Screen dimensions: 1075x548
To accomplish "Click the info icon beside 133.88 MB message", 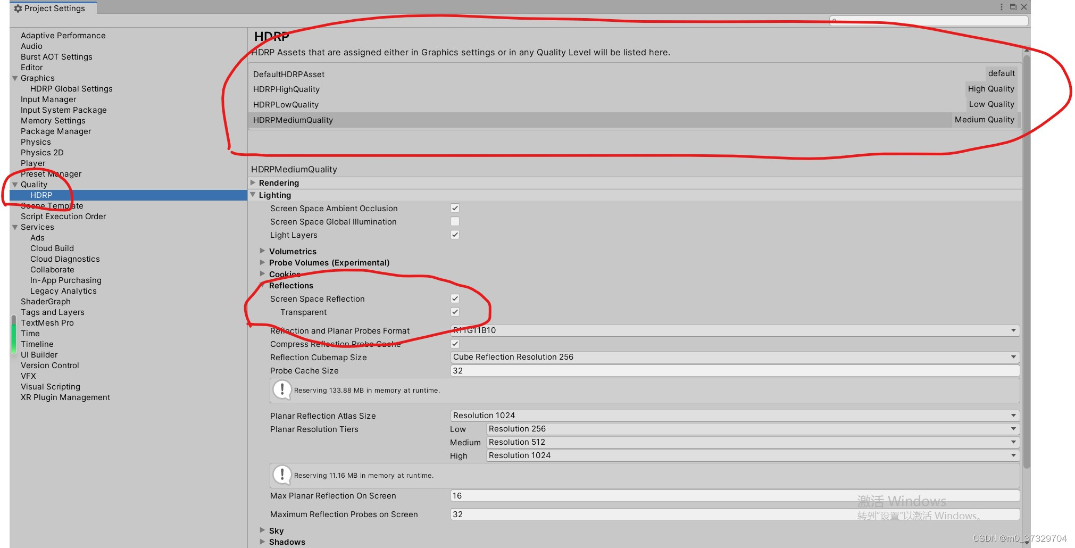I will pos(282,390).
